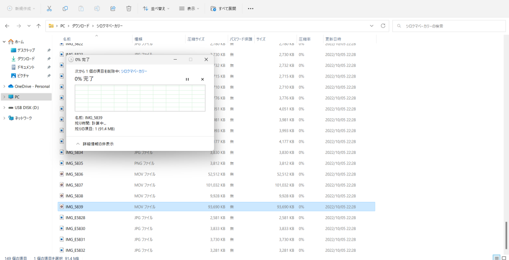509x260 pixels.
Task: Go back with the left arrow
Action: 7,26
